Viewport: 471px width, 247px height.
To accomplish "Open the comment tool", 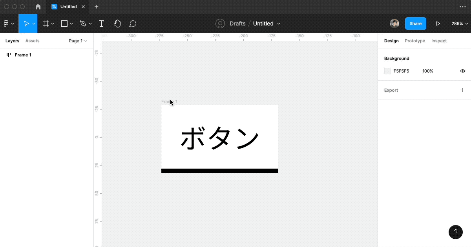I will point(133,23).
